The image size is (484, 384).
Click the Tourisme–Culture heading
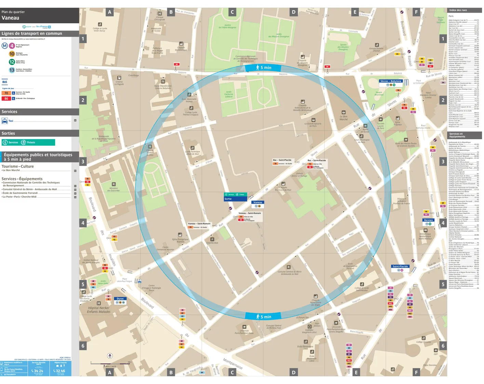tap(18, 166)
